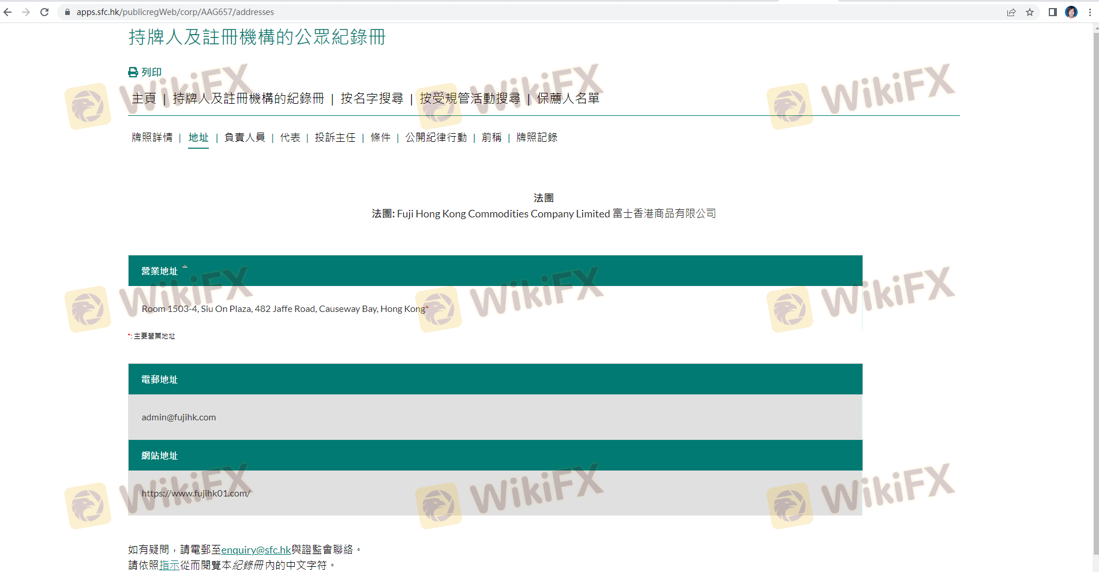Switch to the 牌照詳情 tab
1099x572 pixels.
point(152,137)
